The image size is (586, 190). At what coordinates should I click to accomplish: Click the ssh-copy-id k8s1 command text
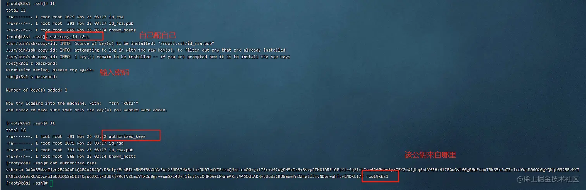[x=70, y=36]
